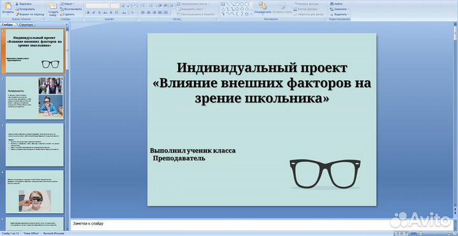Open the font size combo box
The image size is (458, 236).
(x=115, y=6)
